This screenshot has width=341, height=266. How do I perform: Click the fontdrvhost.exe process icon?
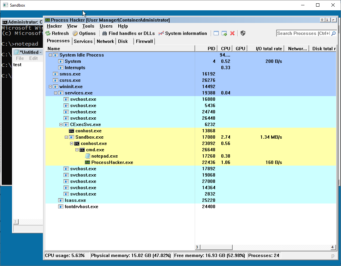61,206
